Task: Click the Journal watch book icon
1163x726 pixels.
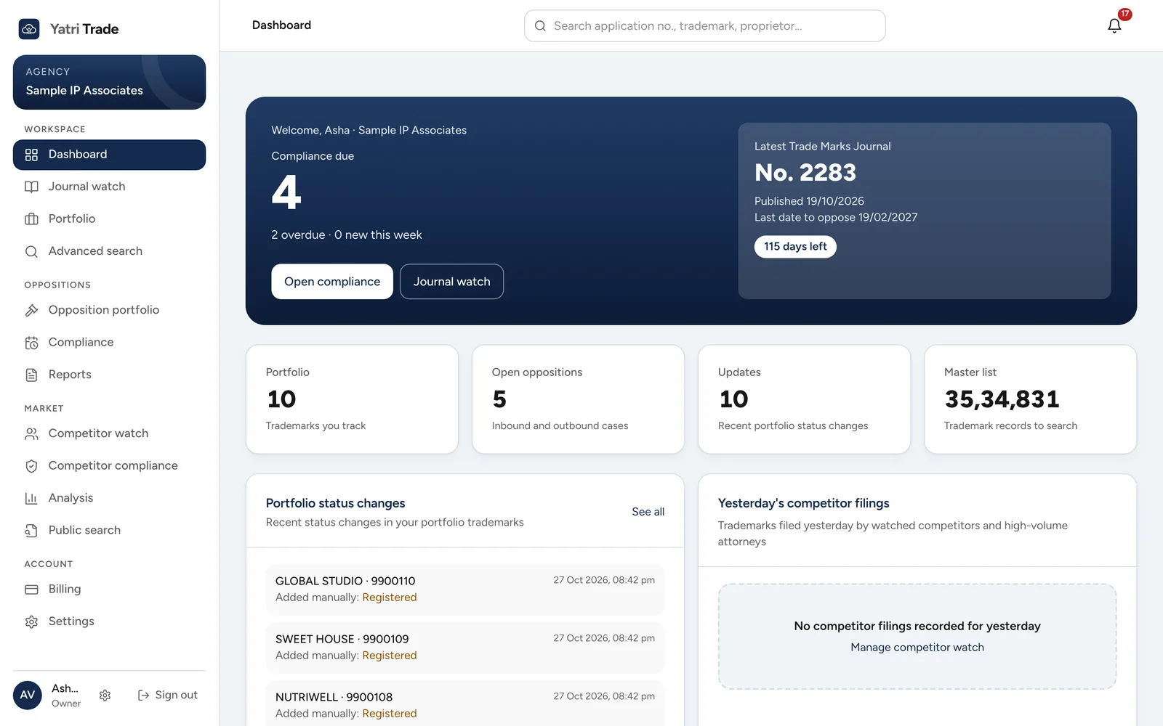Action: click(x=31, y=187)
